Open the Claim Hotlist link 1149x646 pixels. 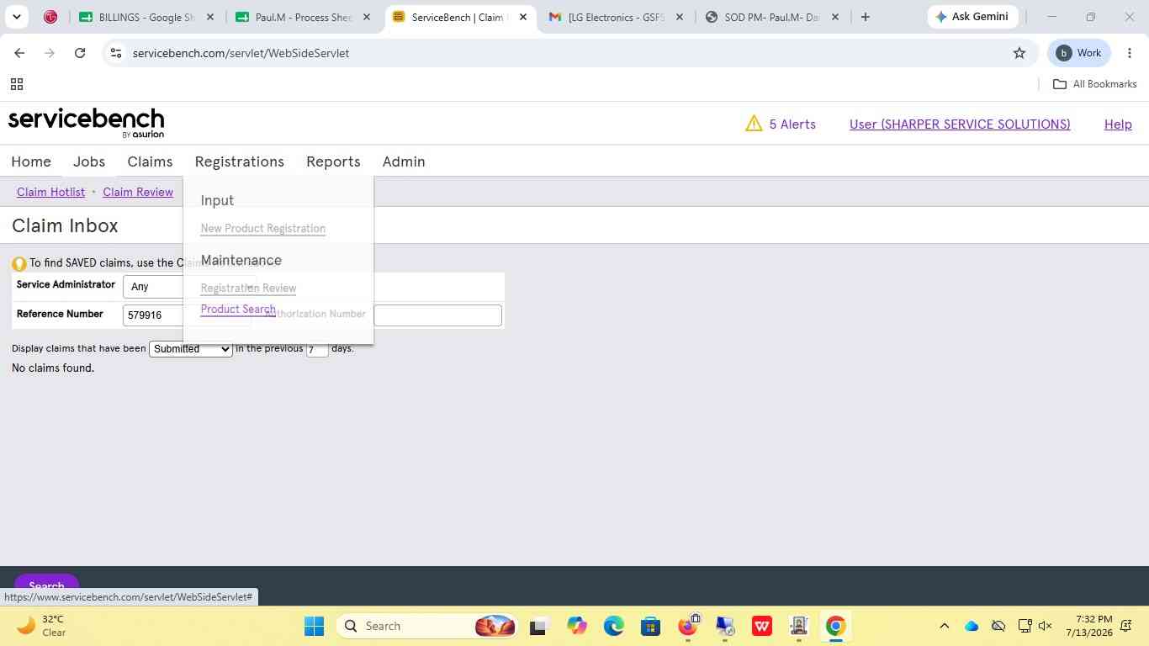click(x=50, y=192)
